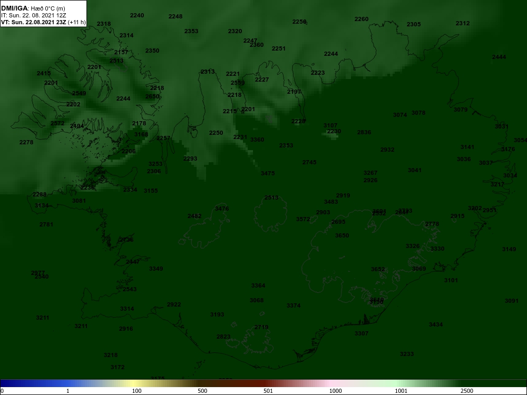Click the 2932 value
527x395 pixels.
(x=387, y=150)
